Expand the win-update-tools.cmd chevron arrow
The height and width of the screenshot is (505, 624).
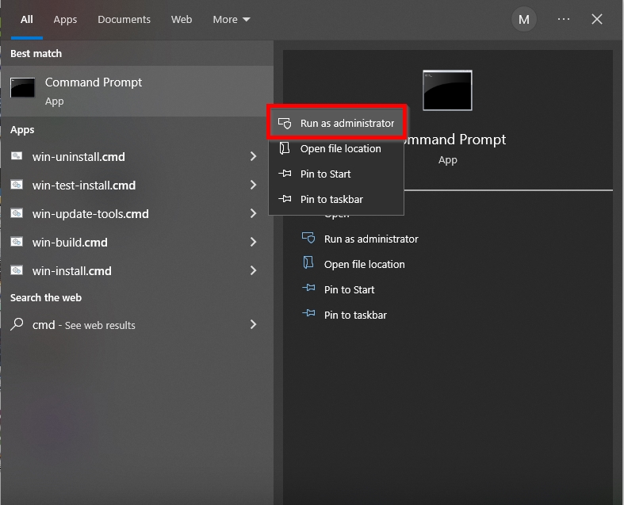253,213
